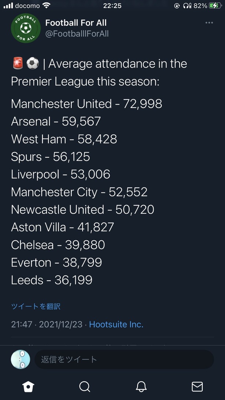This screenshot has height=400, width=225.
Task: Open the Home tab icon
Action: [28, 386]
